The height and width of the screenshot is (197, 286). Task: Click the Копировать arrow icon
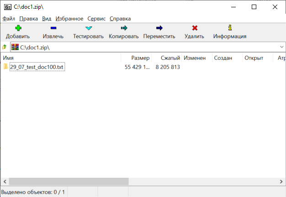pos(124,28)
